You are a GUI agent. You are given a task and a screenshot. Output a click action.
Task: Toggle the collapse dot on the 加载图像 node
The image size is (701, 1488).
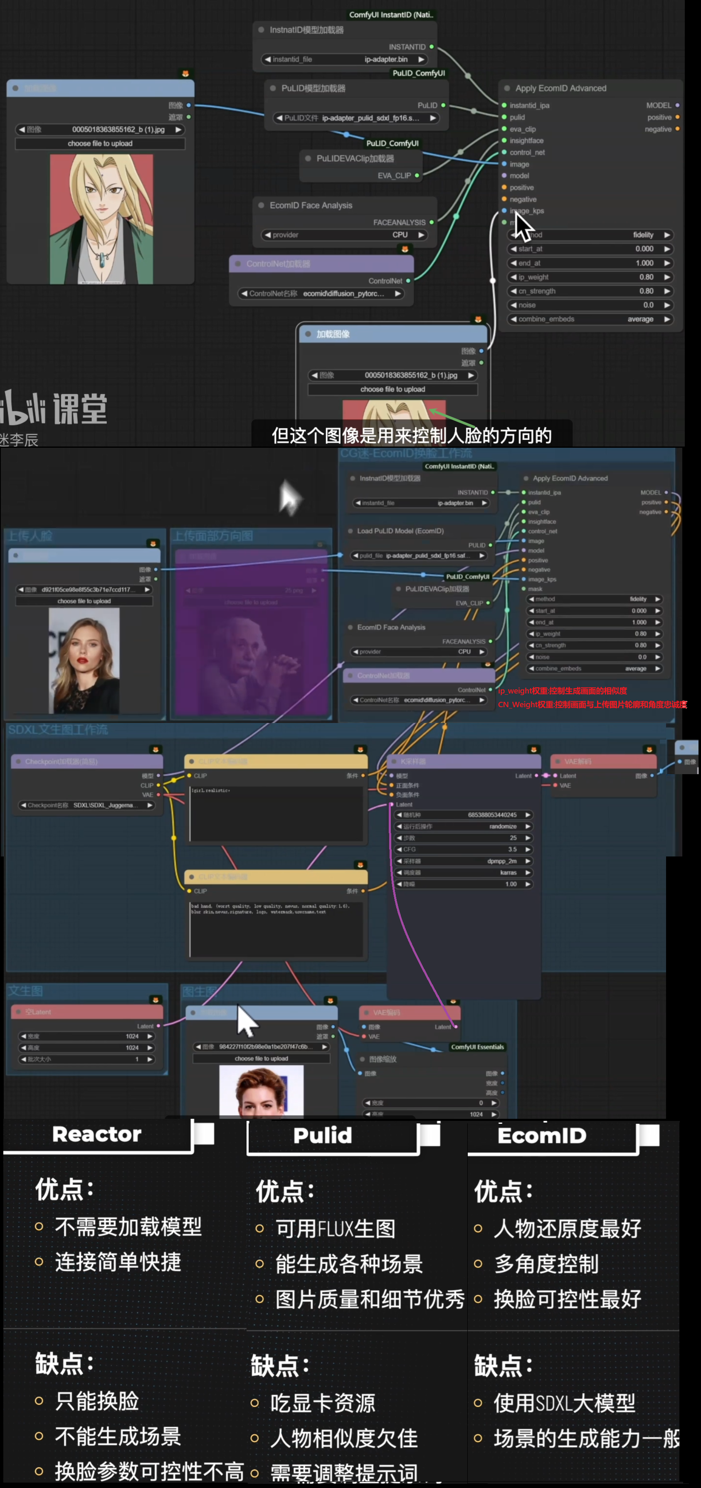tap(309, 334)
